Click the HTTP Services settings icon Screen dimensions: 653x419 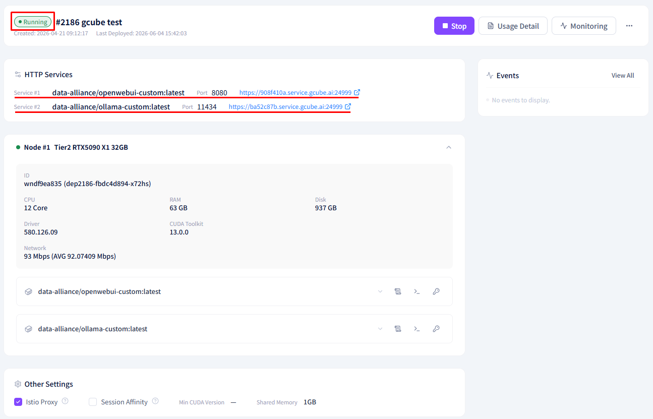18,75
